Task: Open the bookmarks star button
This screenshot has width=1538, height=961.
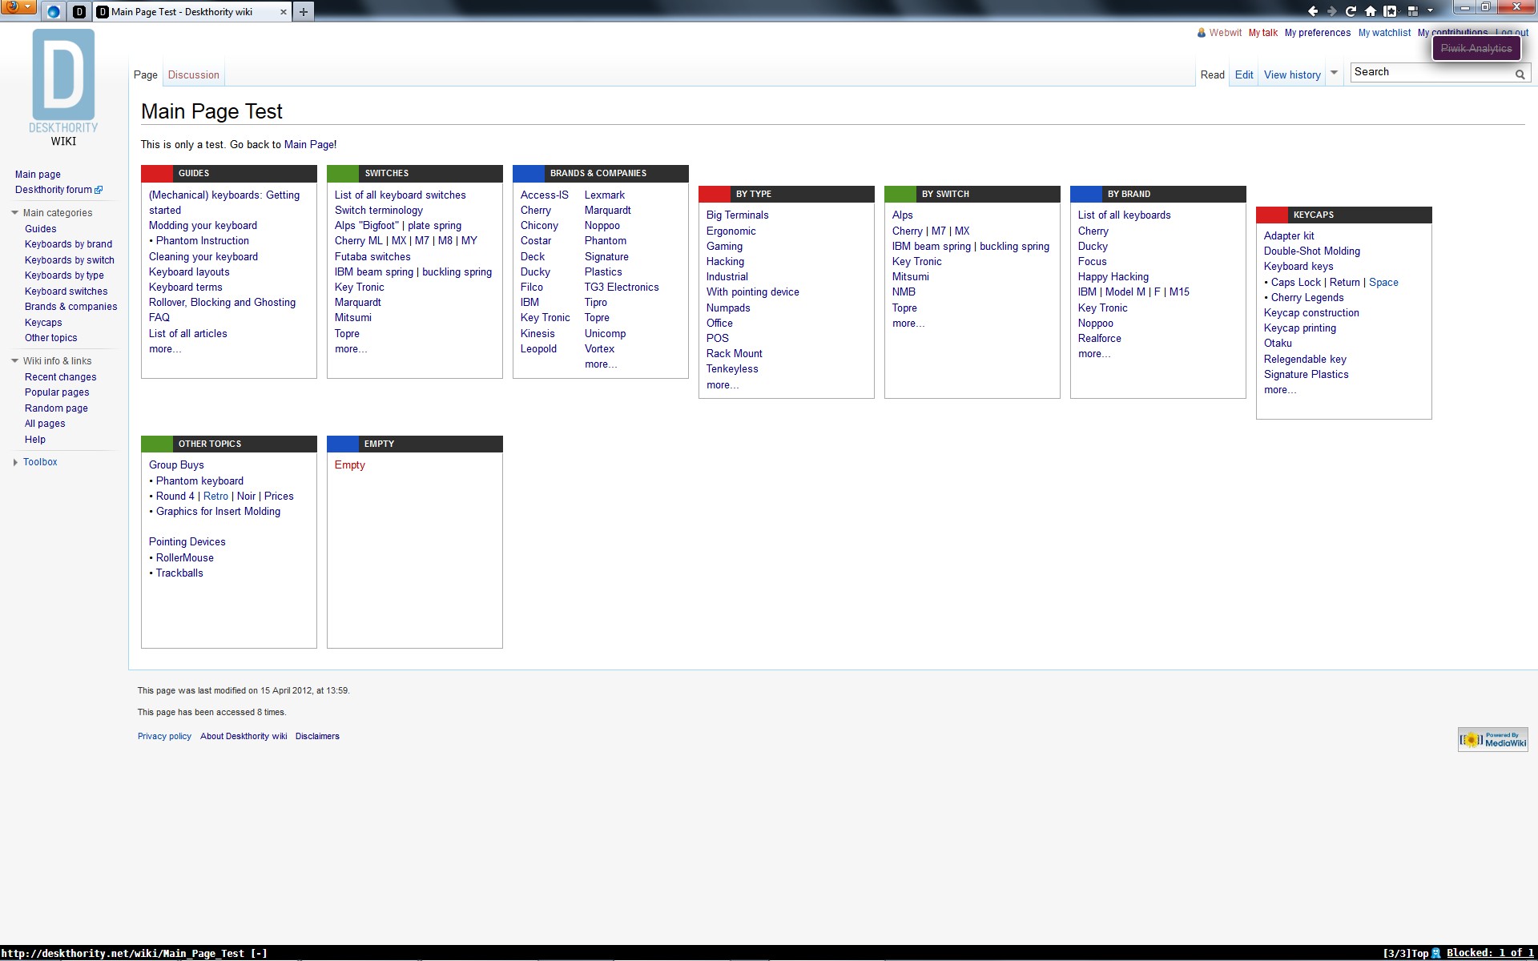Action: (x=1391, y=11)
